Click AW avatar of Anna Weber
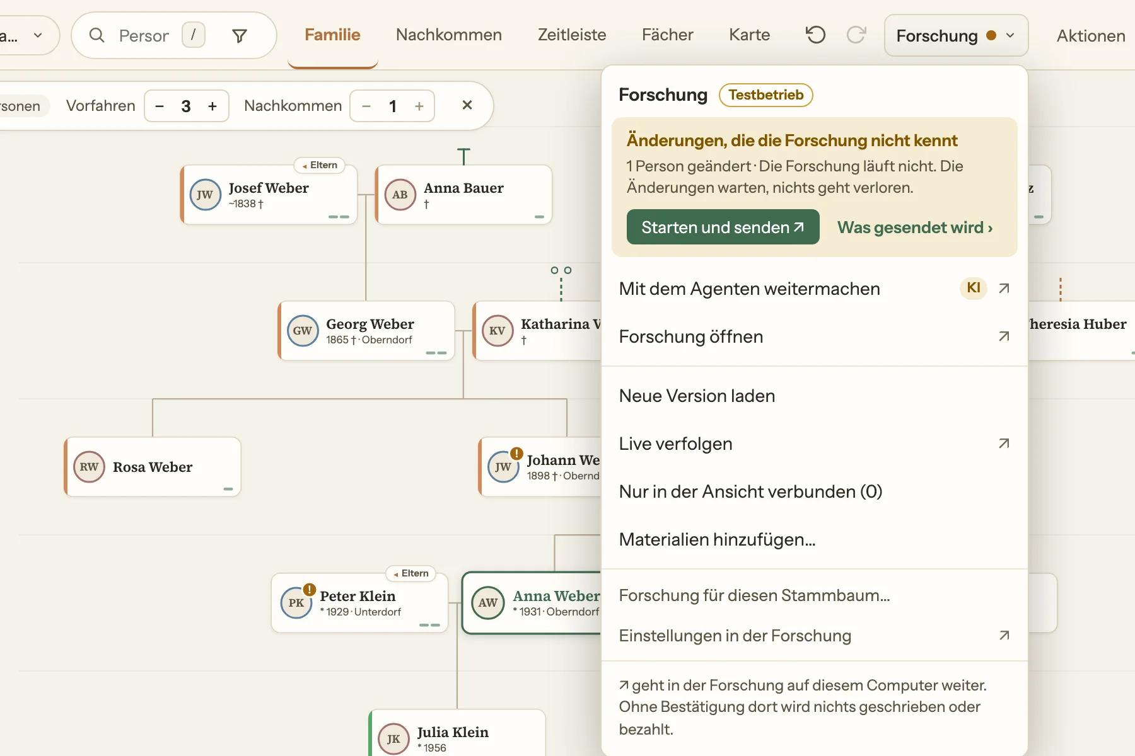The width and height of the screenshot is (1135, 756). (488, 603)
